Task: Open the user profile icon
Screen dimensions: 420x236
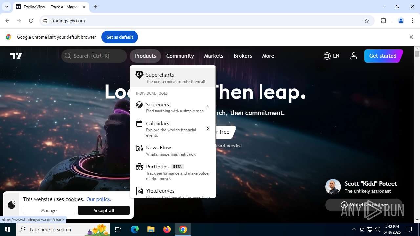Action: (353, 56)
